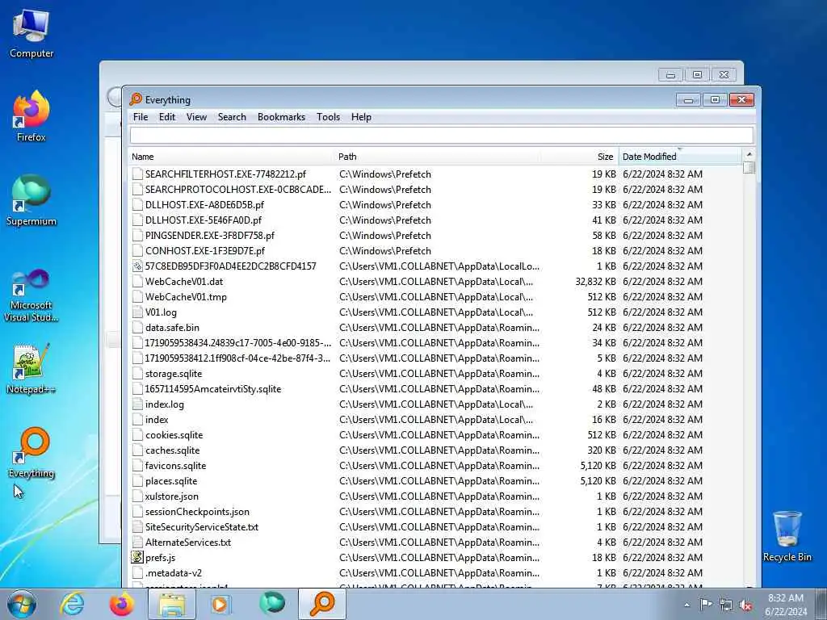The image size is (827, 620).
Task: Click the index.log file icon
Action: (137, 404)
